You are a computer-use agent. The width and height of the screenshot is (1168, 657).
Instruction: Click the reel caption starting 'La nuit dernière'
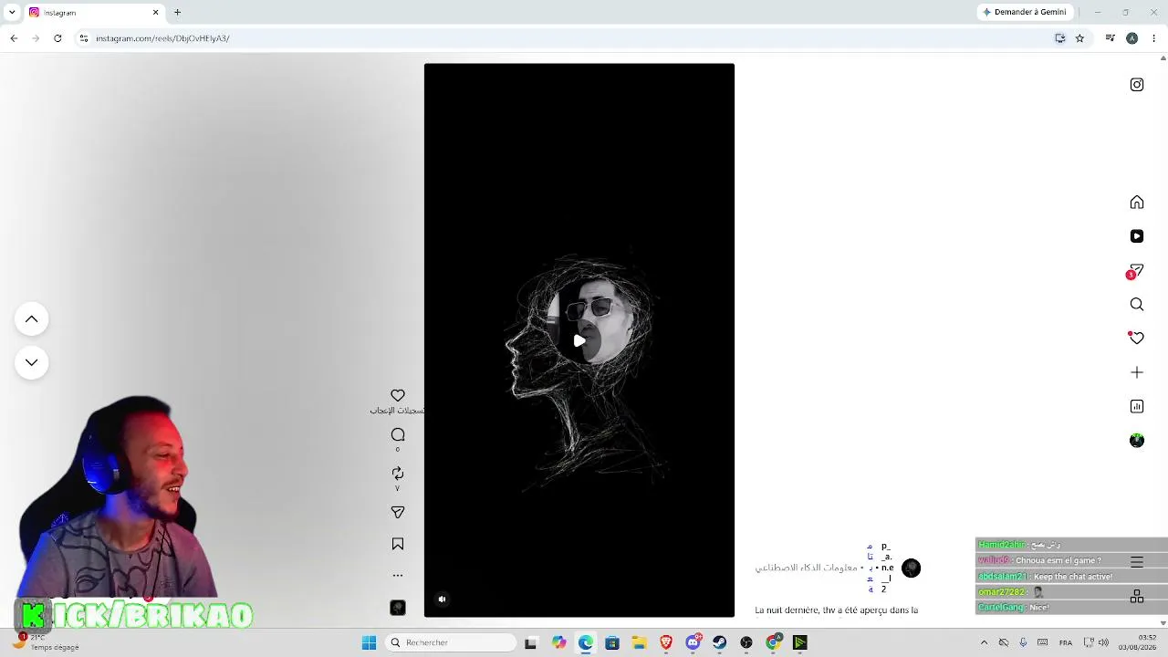click(837, 610)
